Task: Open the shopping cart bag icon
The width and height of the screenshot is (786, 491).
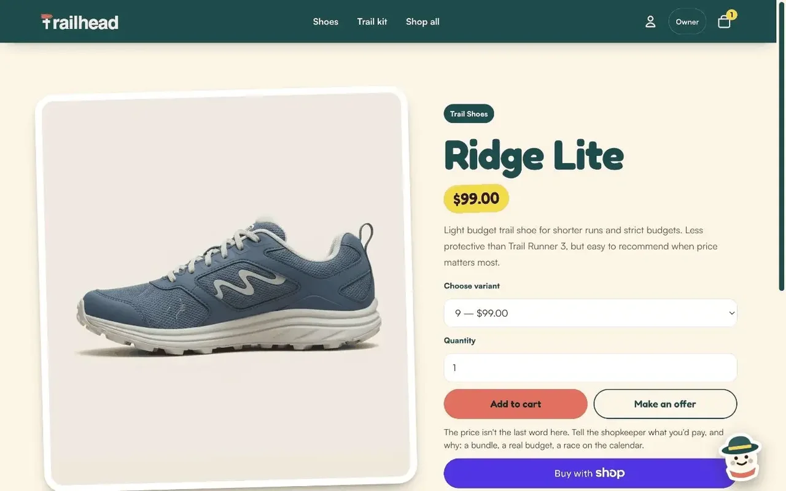Action: (724, 22)
